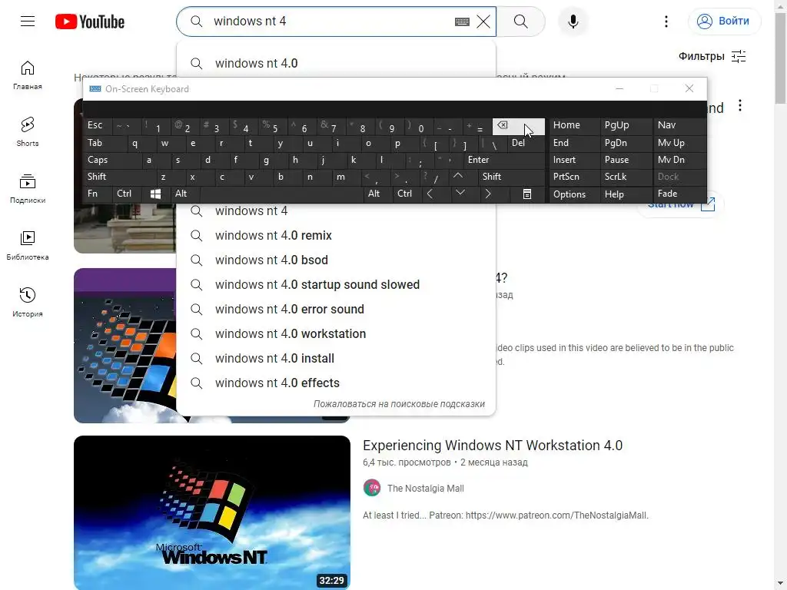Viewport: 787px width, 590px height.
Task: Open Shorts in sidebar
Action: (28, 132)
